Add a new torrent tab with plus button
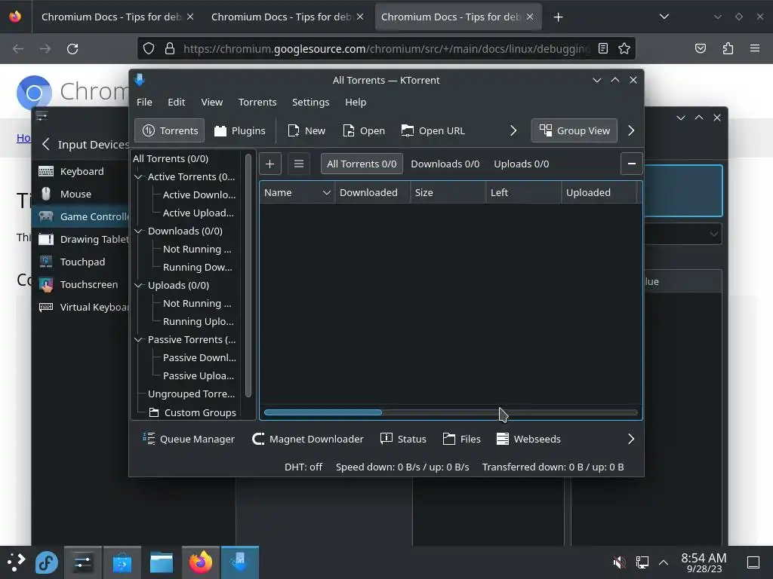This screenshot has height=579, width=773. (269, 164)
